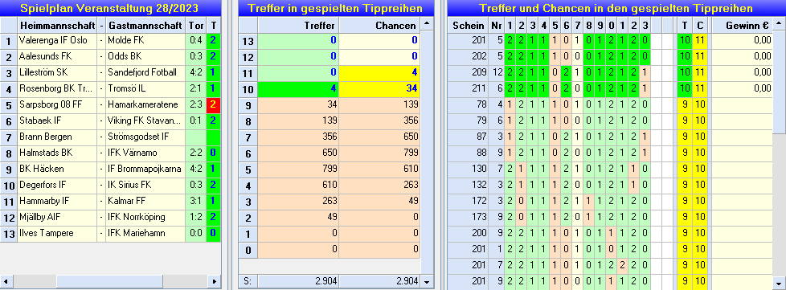Click the Chancen value 356
The image size is (786, 290).
coord(379,121)
